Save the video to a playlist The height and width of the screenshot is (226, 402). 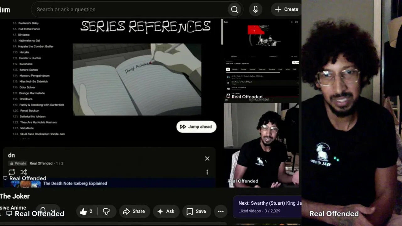(x=197, y=212)
